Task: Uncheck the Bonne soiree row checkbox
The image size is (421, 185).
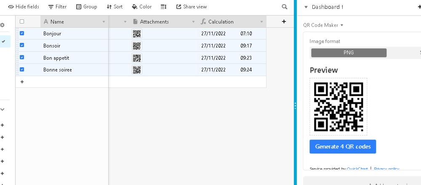Action: pyautogui.click(x=22, y=69)
